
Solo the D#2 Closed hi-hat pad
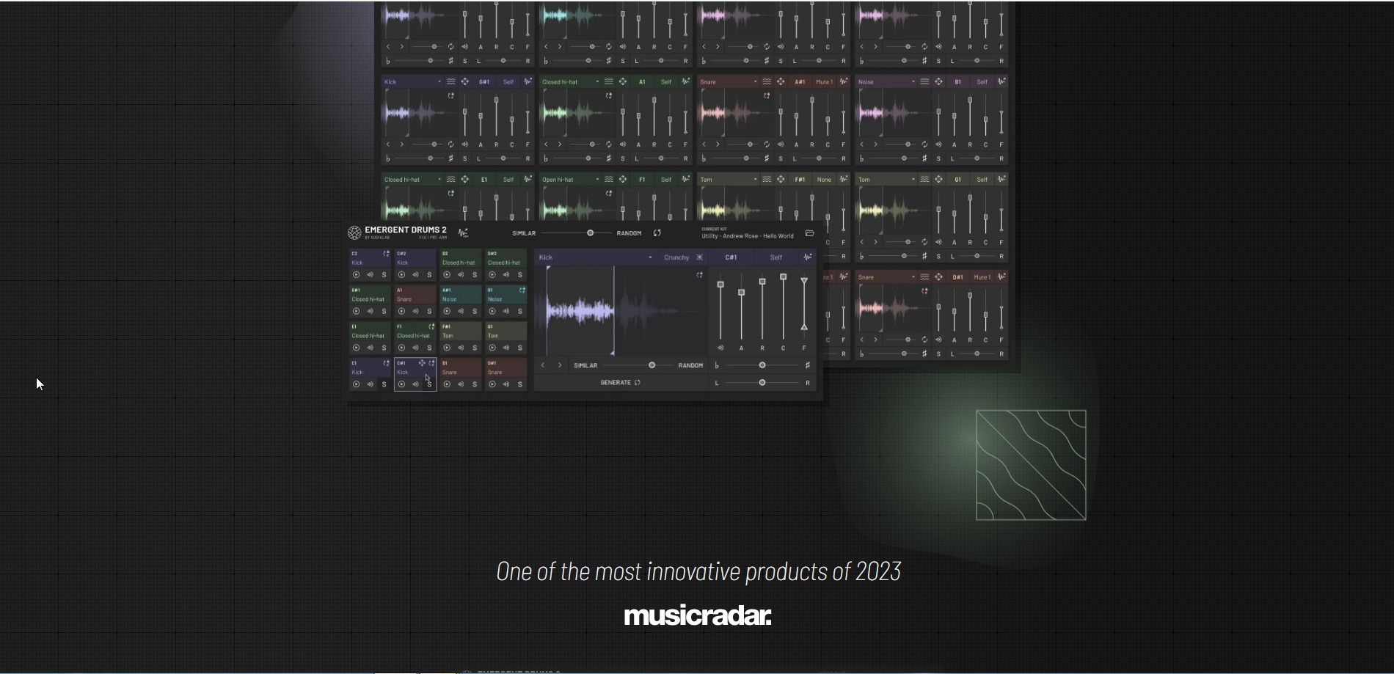[520, 275]
